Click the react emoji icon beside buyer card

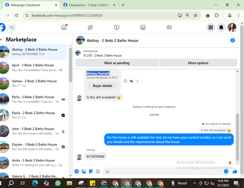125,81
